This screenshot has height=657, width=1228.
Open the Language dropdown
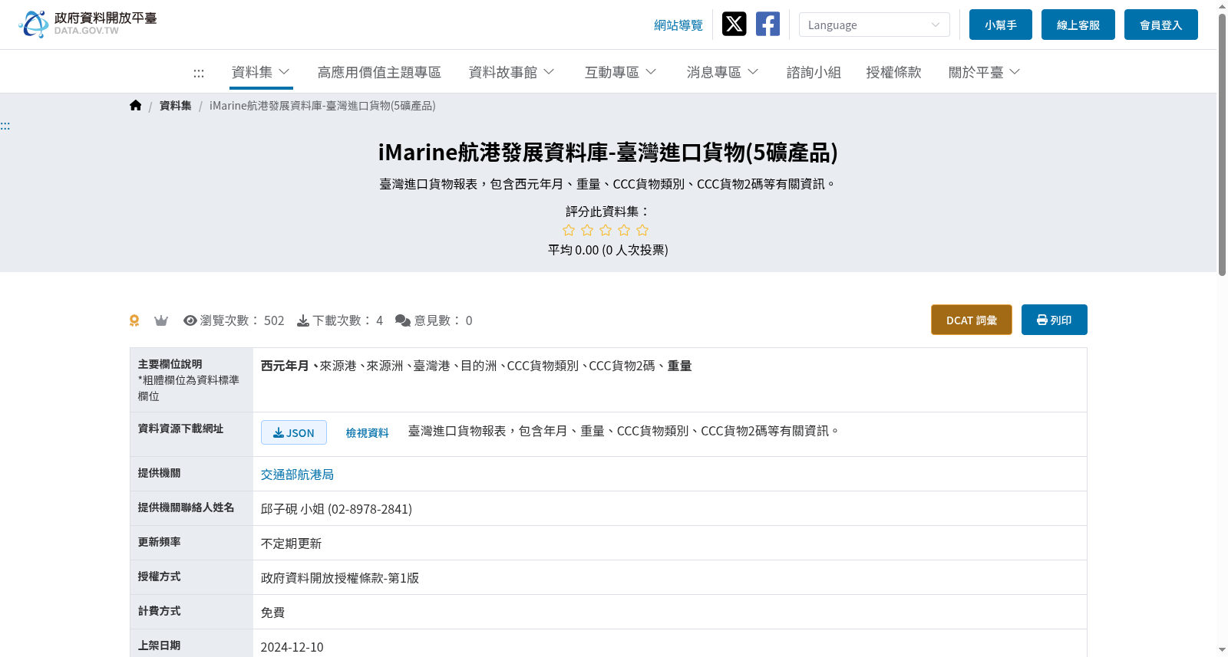click(x=874, y=25)
